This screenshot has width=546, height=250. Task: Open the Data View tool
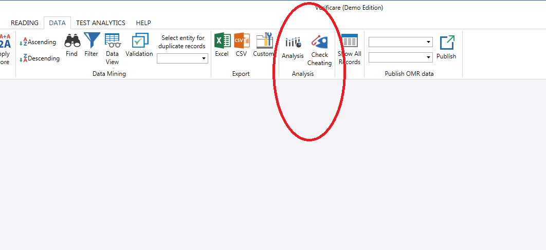coord(113,49)
